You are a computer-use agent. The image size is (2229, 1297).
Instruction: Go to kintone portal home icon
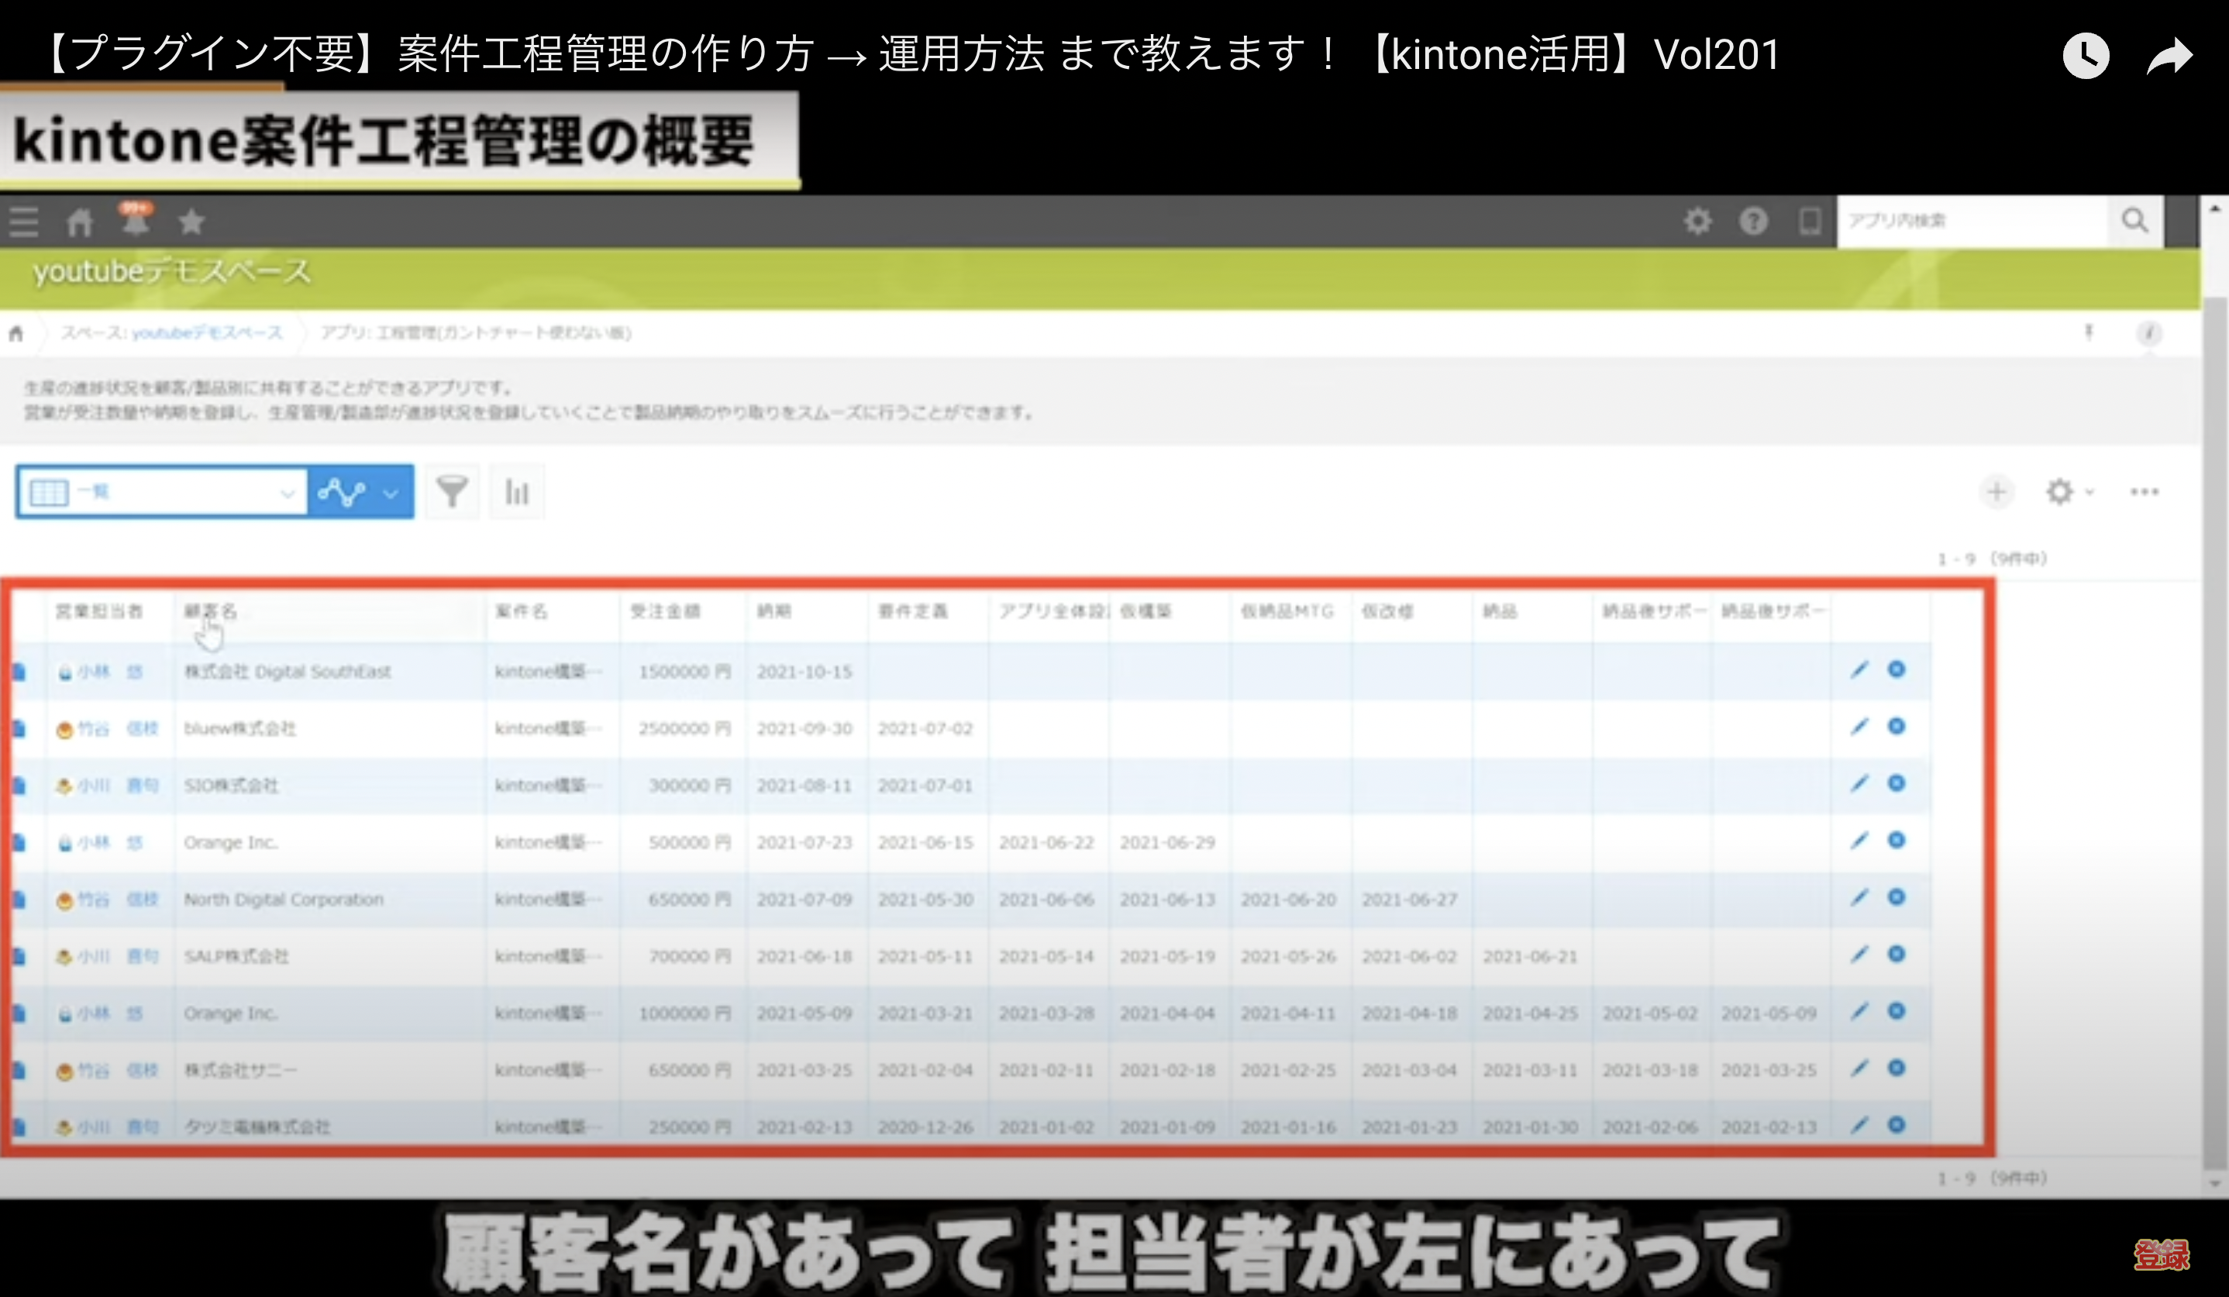[80, 222]
